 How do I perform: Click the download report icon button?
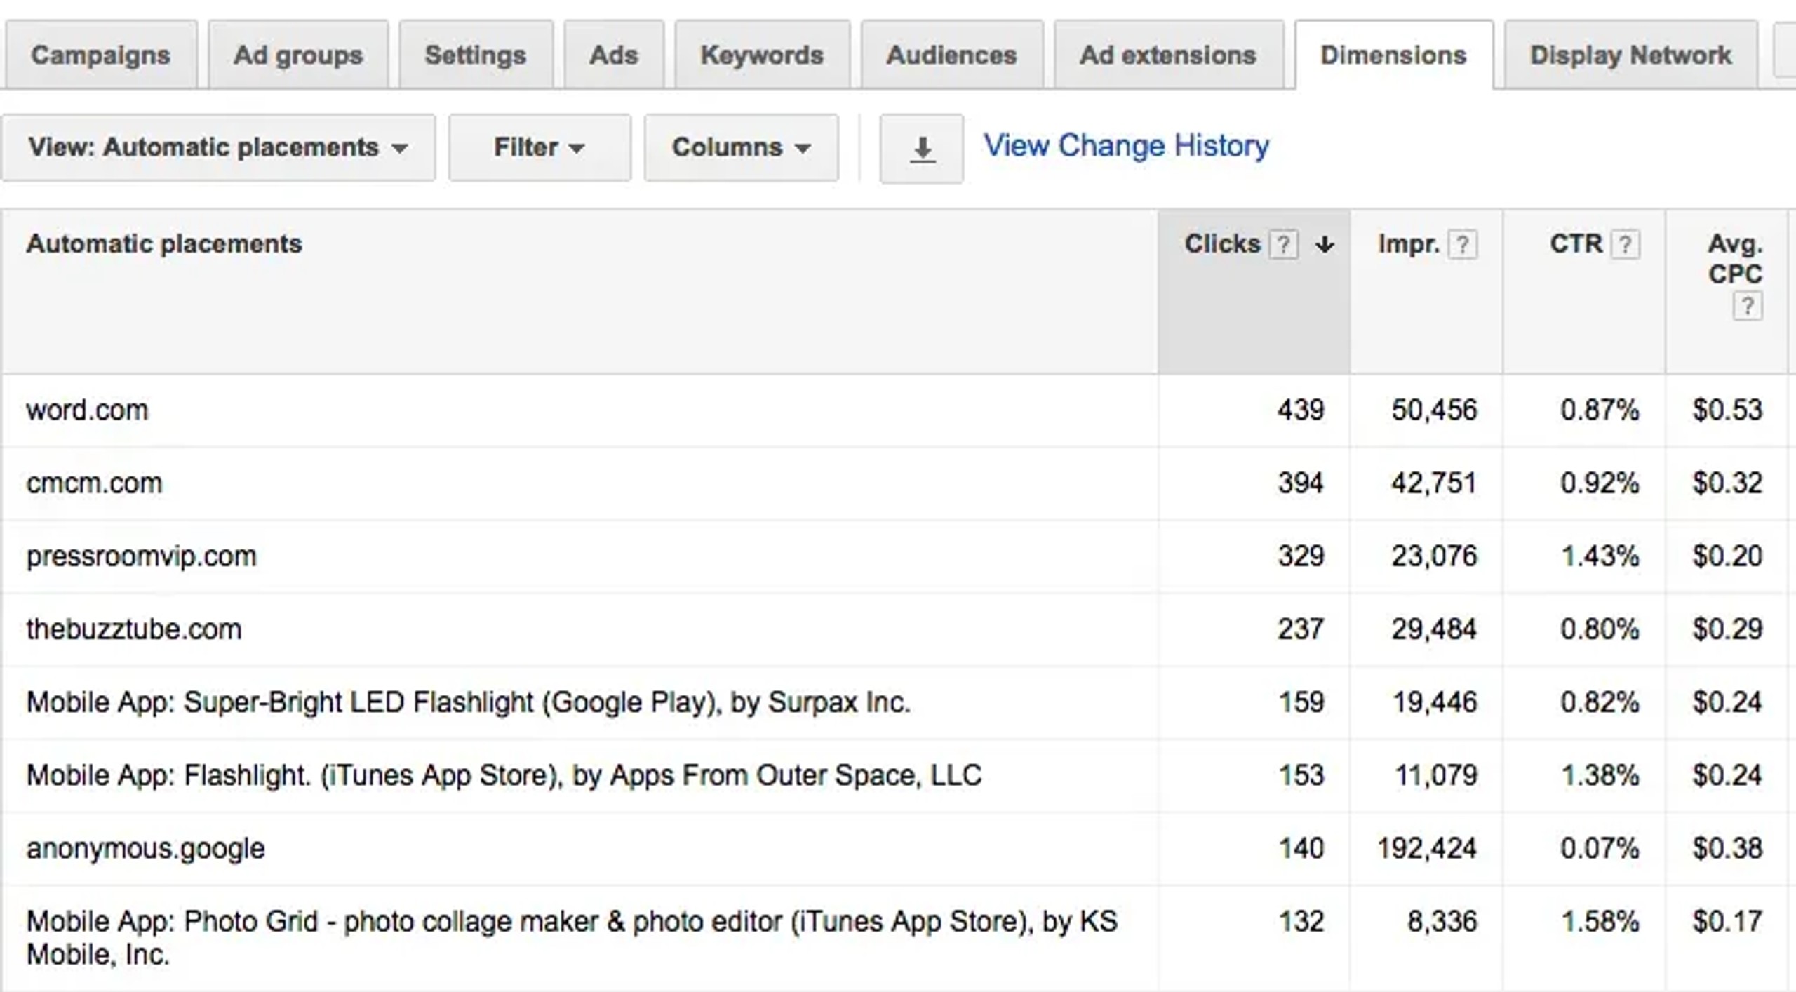(921, 149)
